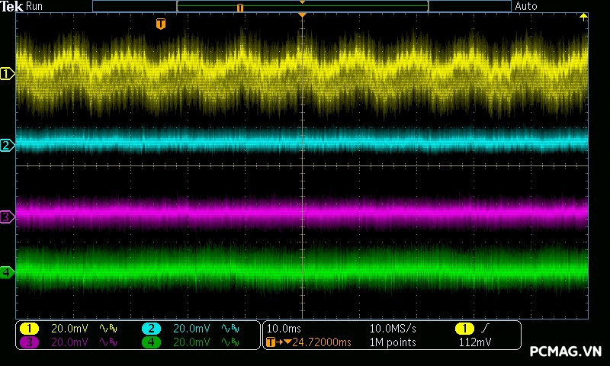Toggle the yellow channel 1 badge

[29, 329]
